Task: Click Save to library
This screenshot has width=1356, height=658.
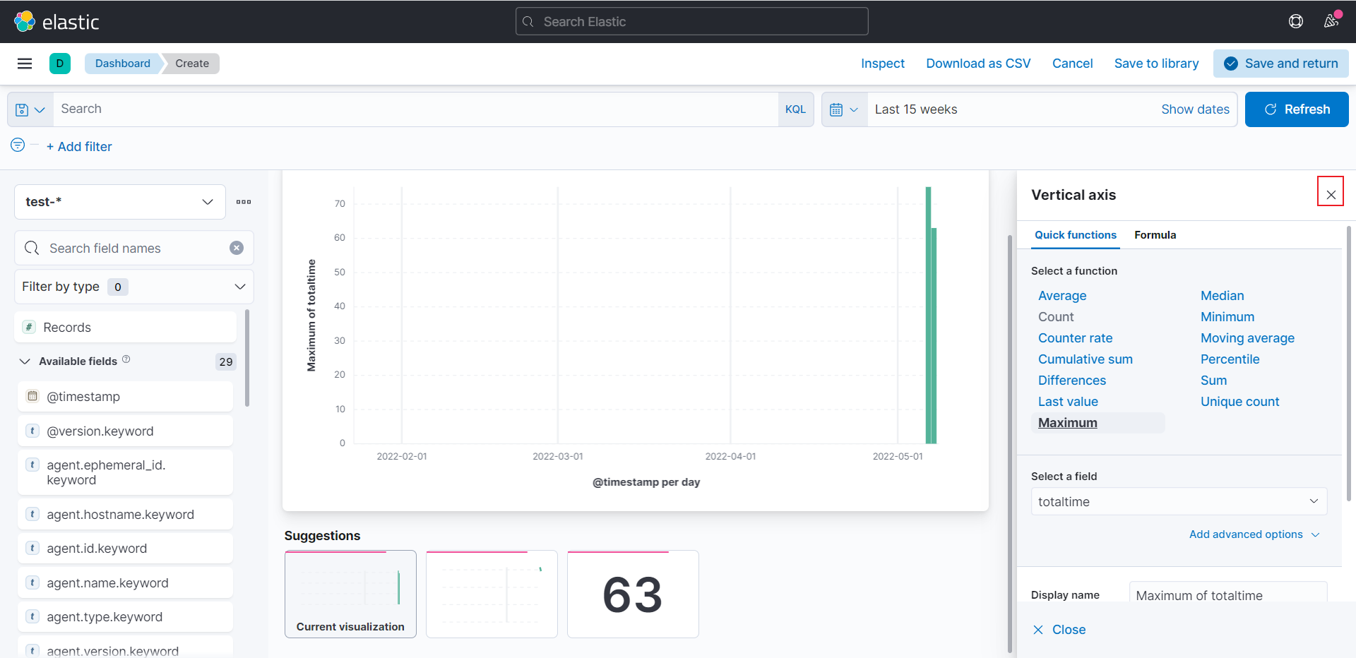Action: click(x=1156, y=64)
